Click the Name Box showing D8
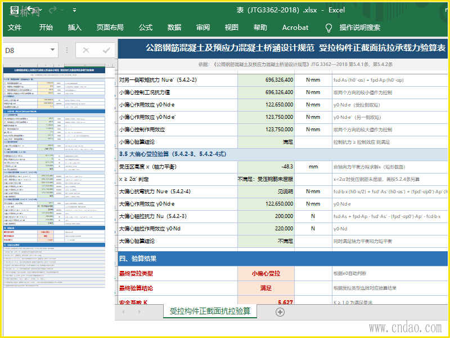 27,50
